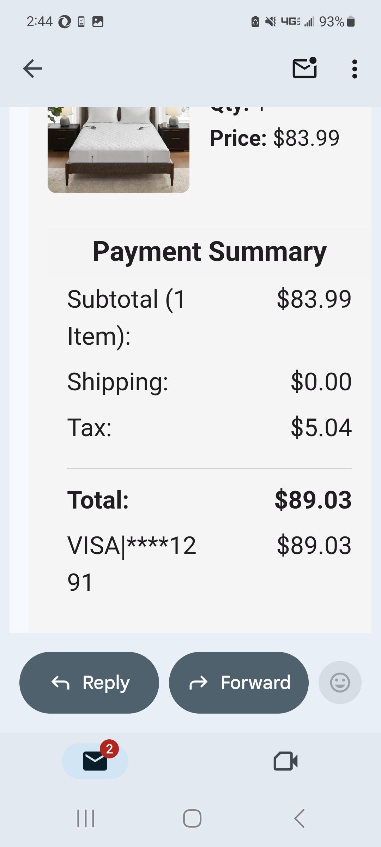Mark email as unread with envelope icon

point(305,68)
